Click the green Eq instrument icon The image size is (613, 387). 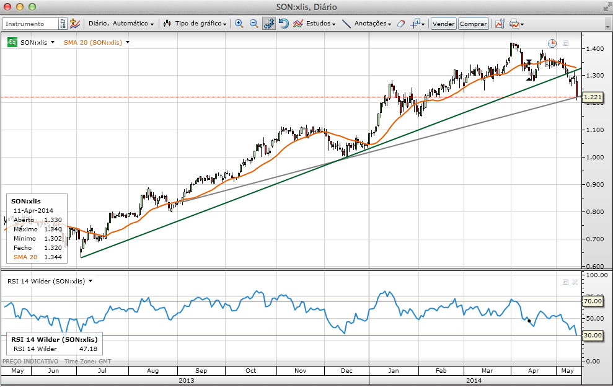(x=12, y=42)
